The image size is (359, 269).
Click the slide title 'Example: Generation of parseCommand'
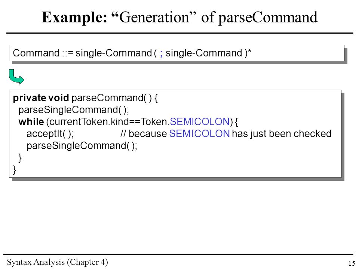click(x=179, y=17)
